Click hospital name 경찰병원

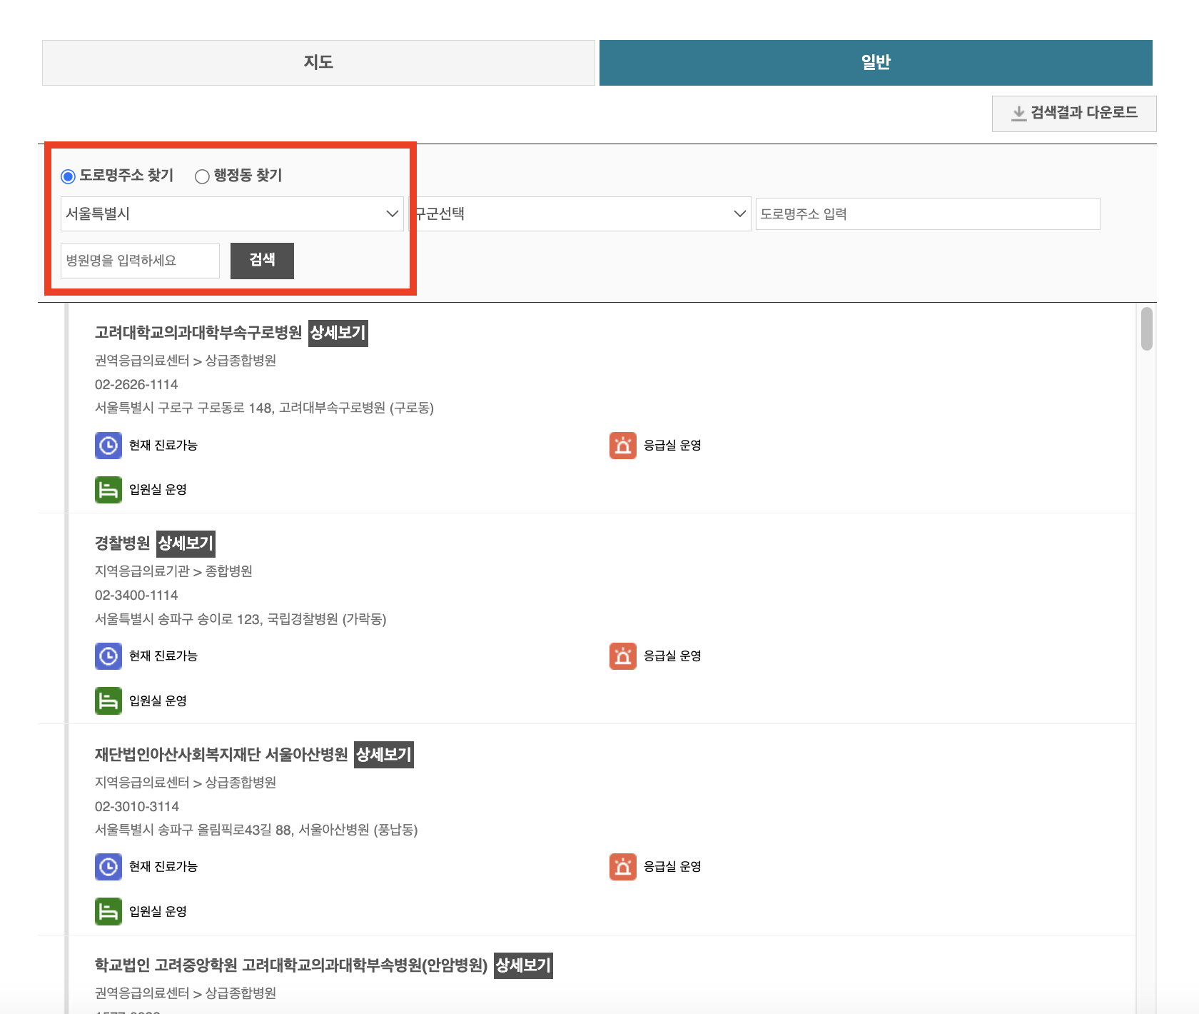coord(123,543)
